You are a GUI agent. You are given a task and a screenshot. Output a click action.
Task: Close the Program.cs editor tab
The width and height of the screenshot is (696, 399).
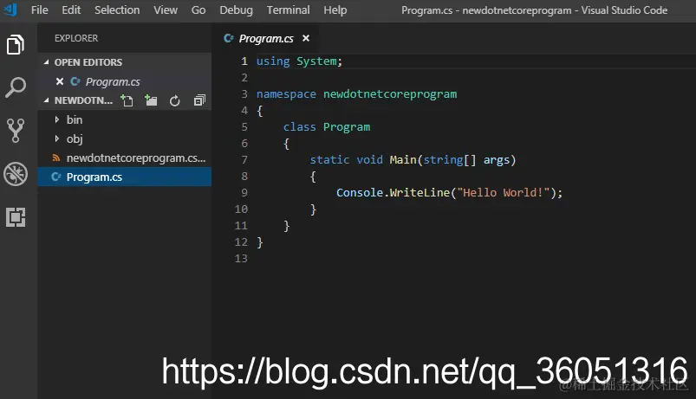[x=305, y=38]
